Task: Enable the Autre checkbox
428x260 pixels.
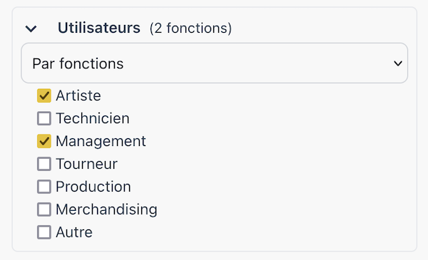Action: pyautogui.click(x=44, y=232)
